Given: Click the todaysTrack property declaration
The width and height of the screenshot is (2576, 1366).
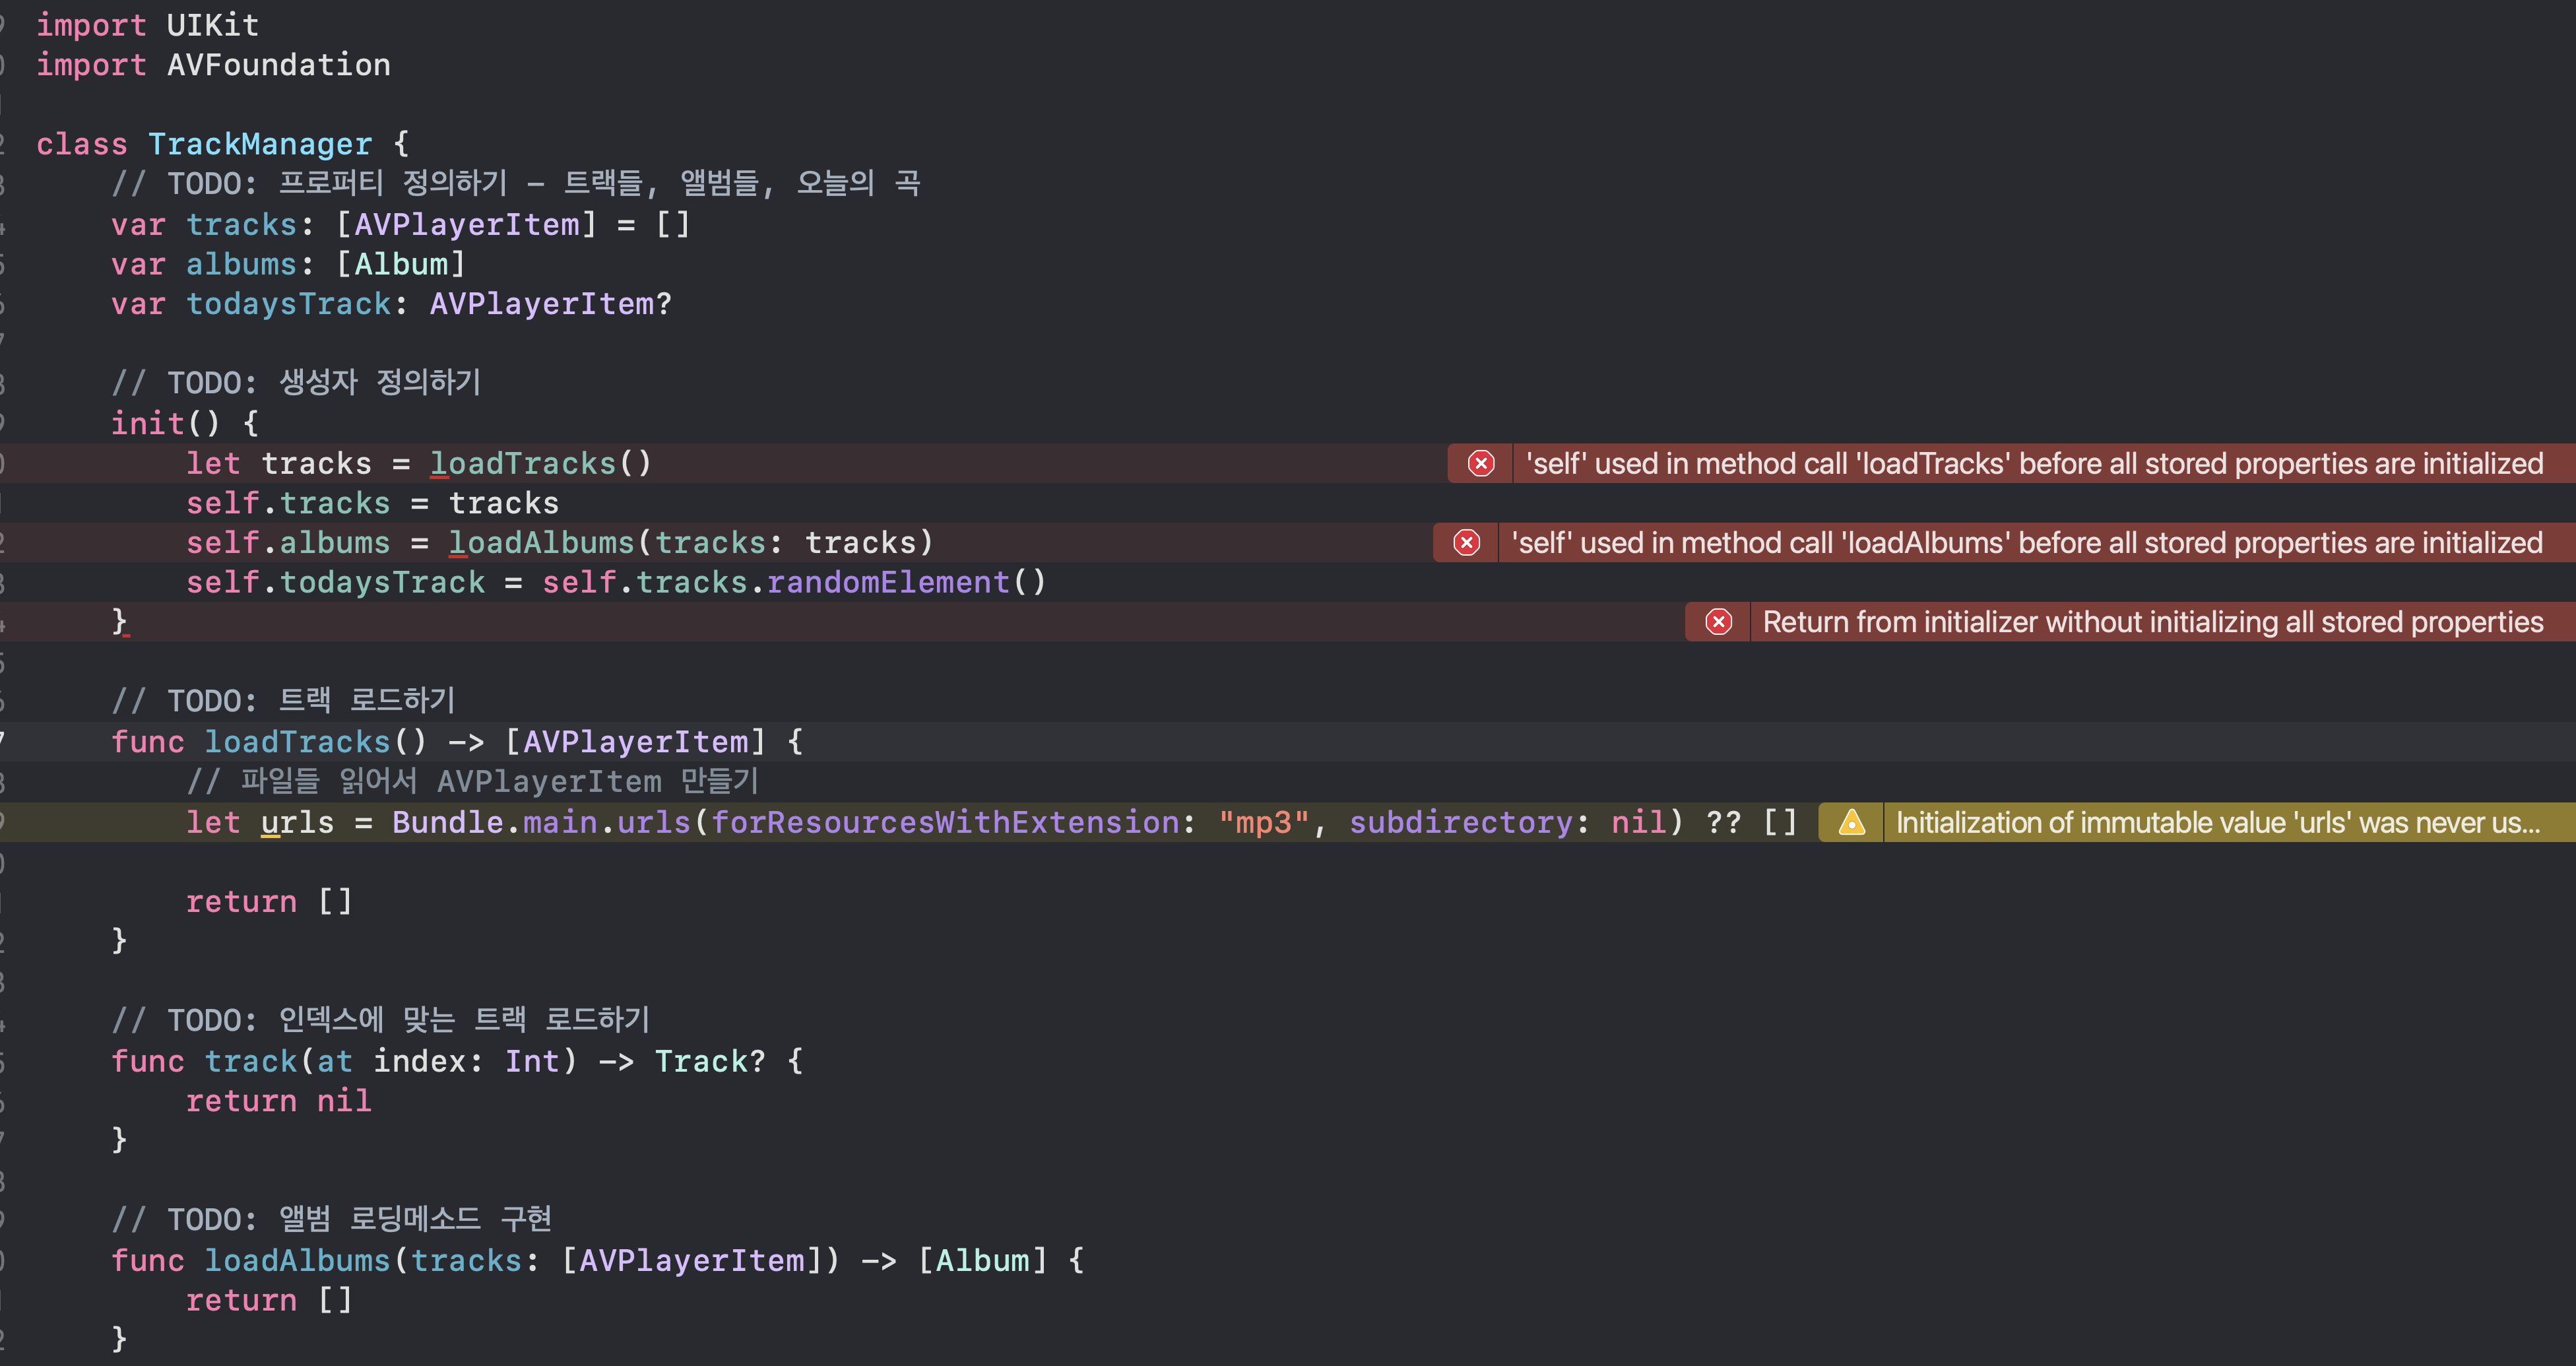Looking at the screenshot, I should coord(288,304).
